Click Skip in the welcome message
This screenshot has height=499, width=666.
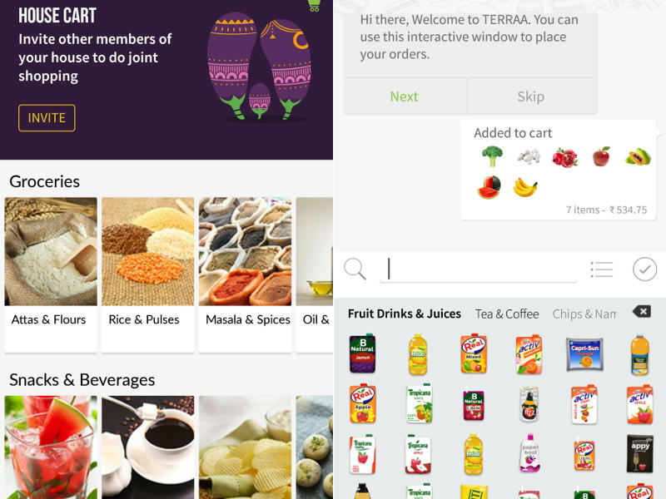531,96
